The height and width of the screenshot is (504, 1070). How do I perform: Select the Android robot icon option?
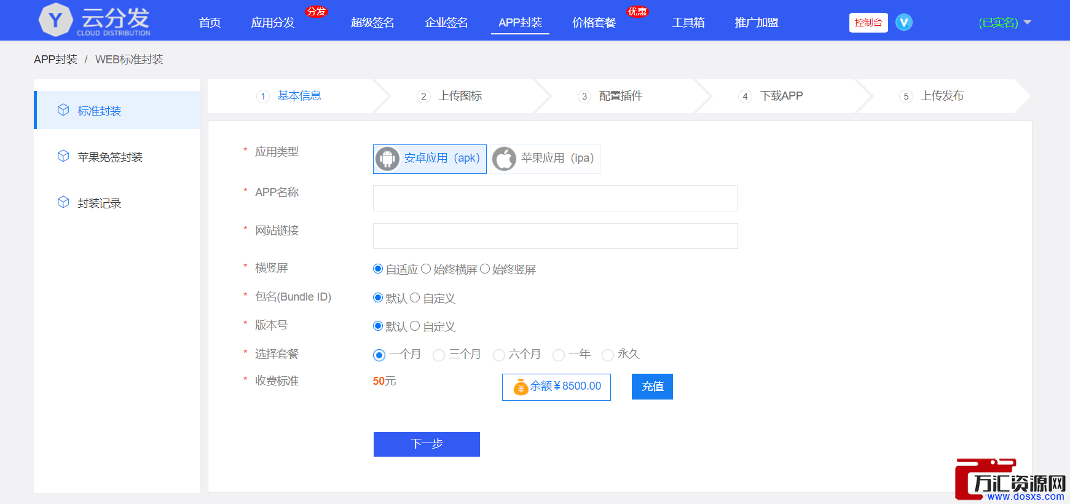click(x=387, y=159)
